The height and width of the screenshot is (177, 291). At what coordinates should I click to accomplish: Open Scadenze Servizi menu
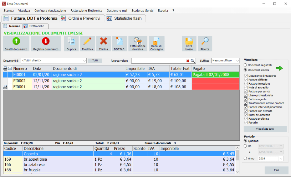pyautogui.click(x=143, y=11)
